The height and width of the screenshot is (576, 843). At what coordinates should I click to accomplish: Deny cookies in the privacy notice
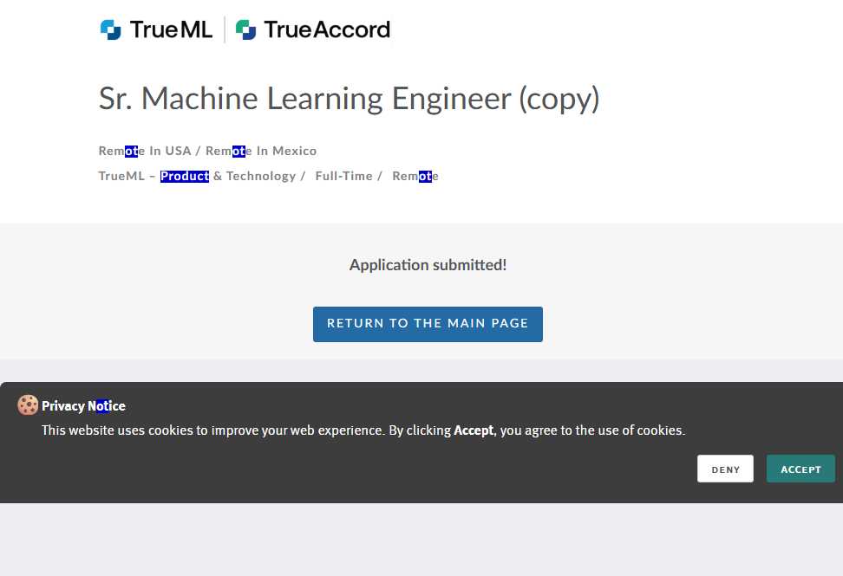[725, 469]
